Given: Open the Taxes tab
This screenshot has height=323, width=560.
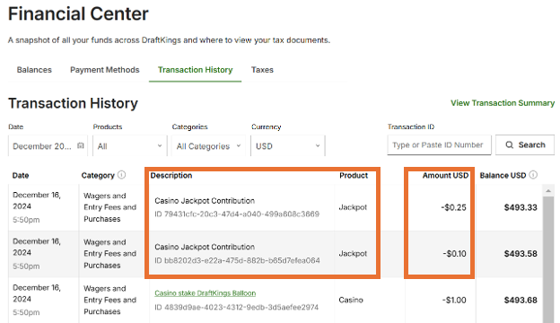Looking at the screenshot, I should click(262, 70).
